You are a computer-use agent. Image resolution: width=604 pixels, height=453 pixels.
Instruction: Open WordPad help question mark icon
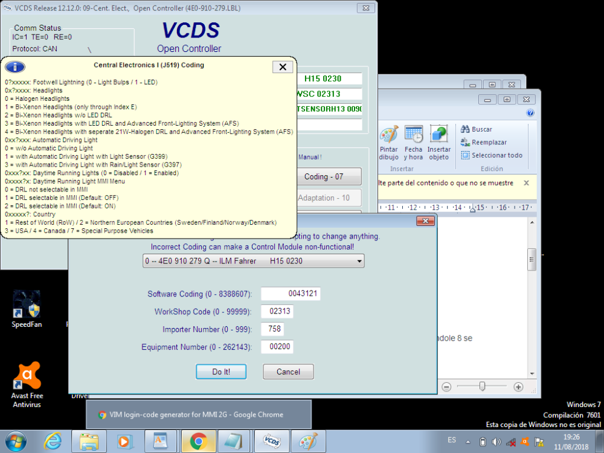tap(530, 113)
